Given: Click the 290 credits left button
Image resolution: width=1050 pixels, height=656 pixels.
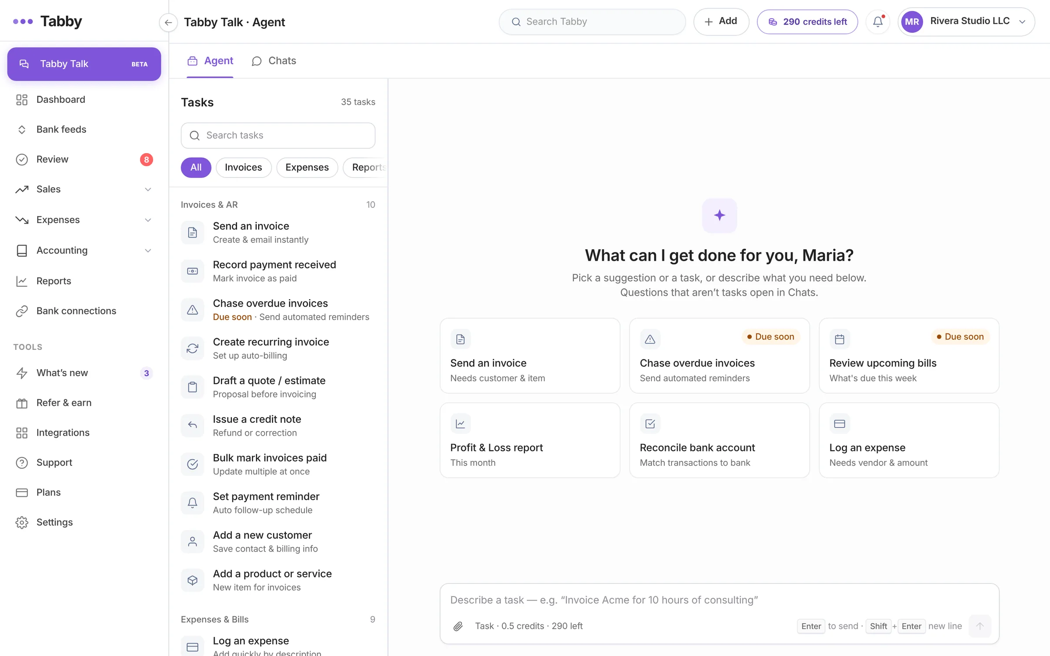Looking at the screenshot, I should [807, 21].
